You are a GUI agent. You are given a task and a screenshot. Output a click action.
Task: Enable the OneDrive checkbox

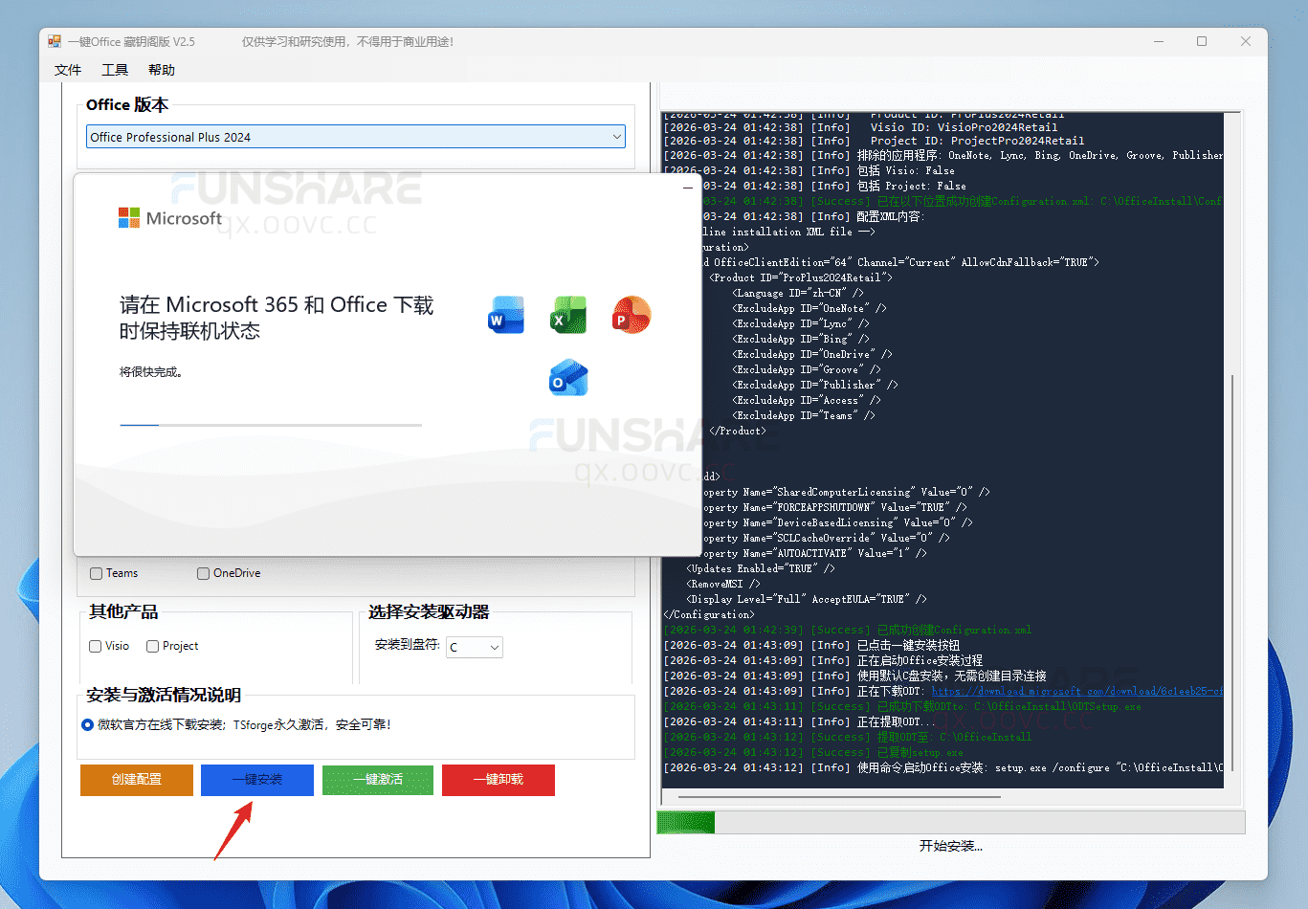coord(203,573)
